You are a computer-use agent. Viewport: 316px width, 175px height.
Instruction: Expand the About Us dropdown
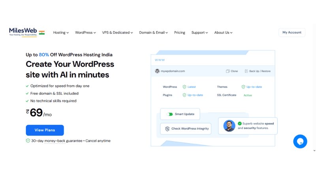pyautogui.click(x=223, y=33)
